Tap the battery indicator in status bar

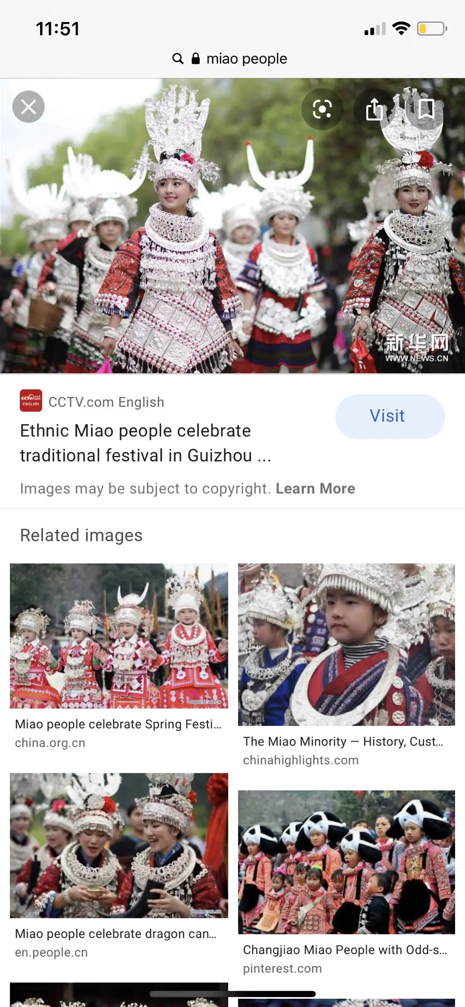pos(432,29)
